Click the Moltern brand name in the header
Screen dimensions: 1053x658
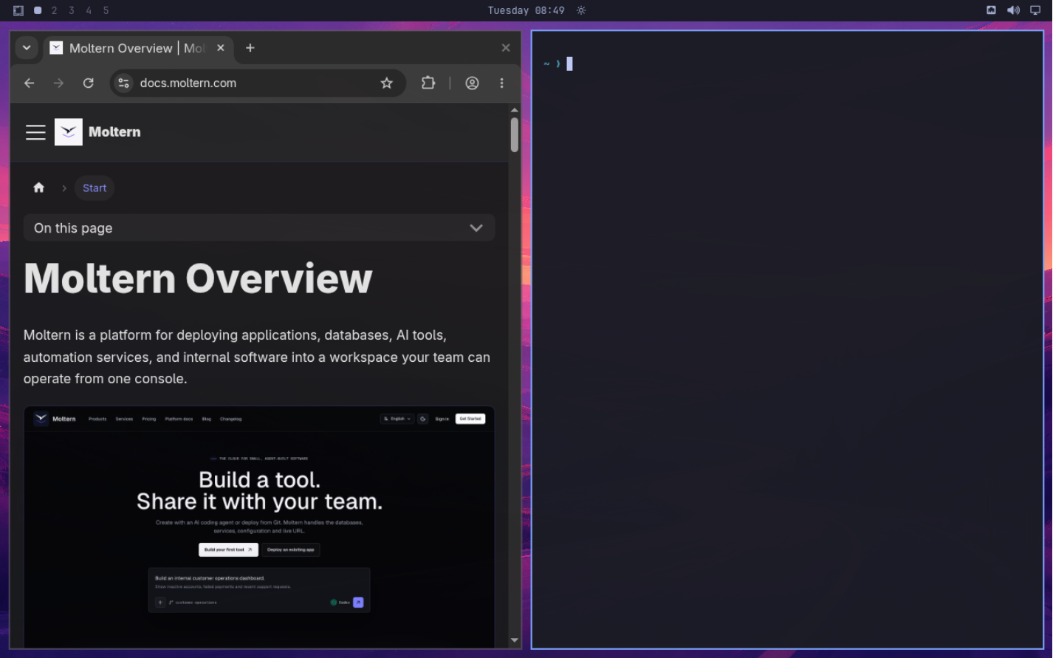click(x=114, y=132)
